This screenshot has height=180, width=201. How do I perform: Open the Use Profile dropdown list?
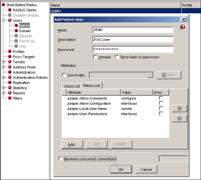pos(150,75)
